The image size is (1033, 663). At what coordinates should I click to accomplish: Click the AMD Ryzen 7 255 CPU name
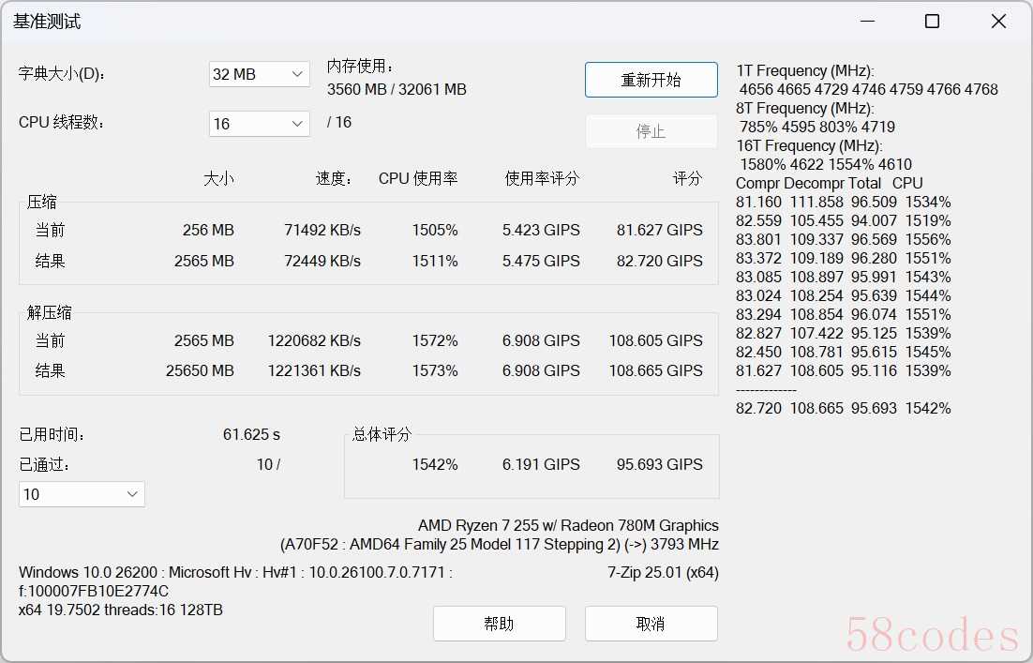coord(568,525)
